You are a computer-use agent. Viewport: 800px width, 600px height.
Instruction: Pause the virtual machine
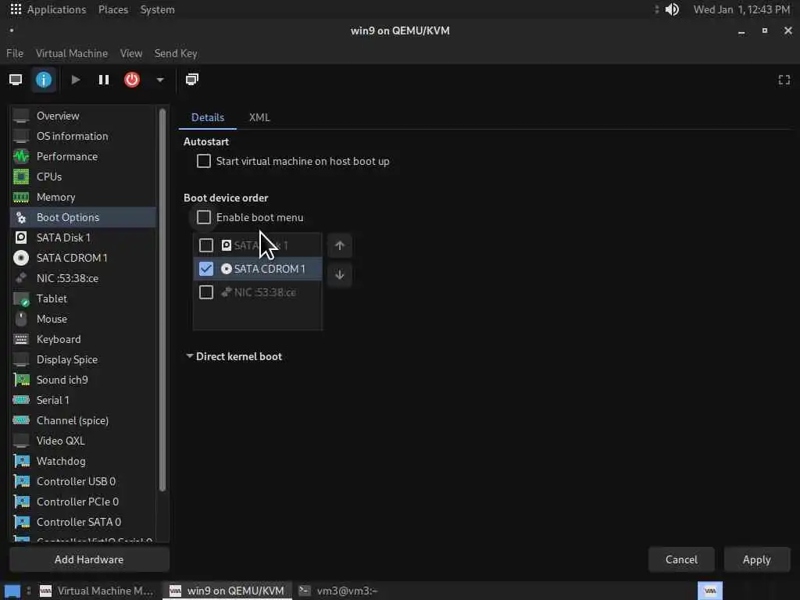104,80
